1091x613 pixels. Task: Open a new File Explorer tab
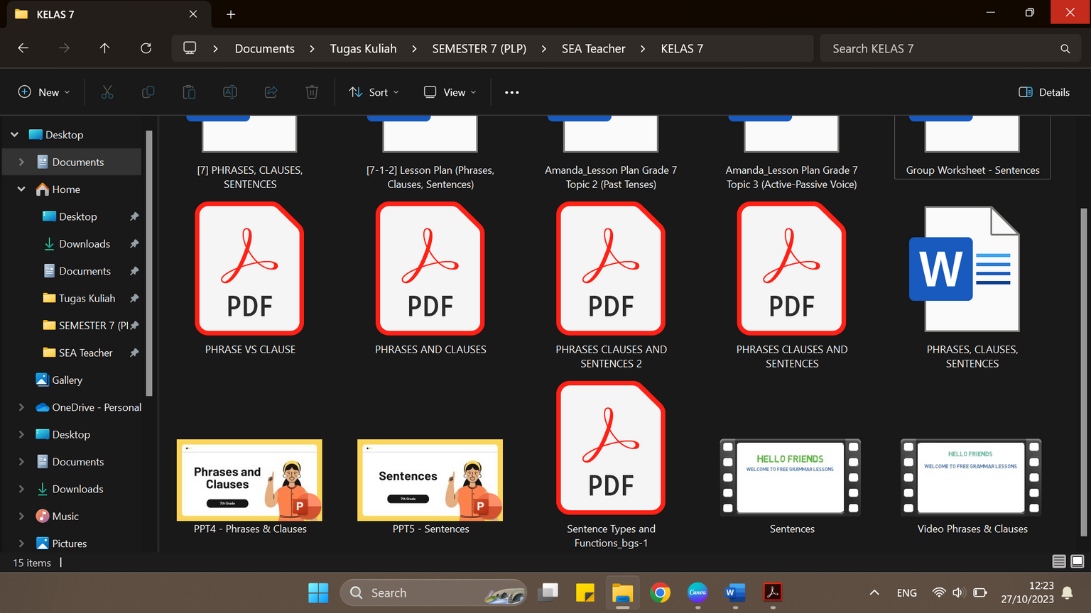coord(231,14)
